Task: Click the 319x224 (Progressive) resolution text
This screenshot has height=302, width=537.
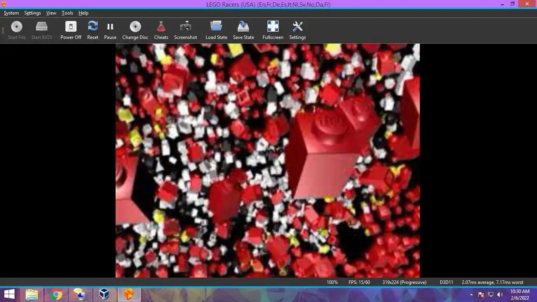Action: tap(404, 282)
